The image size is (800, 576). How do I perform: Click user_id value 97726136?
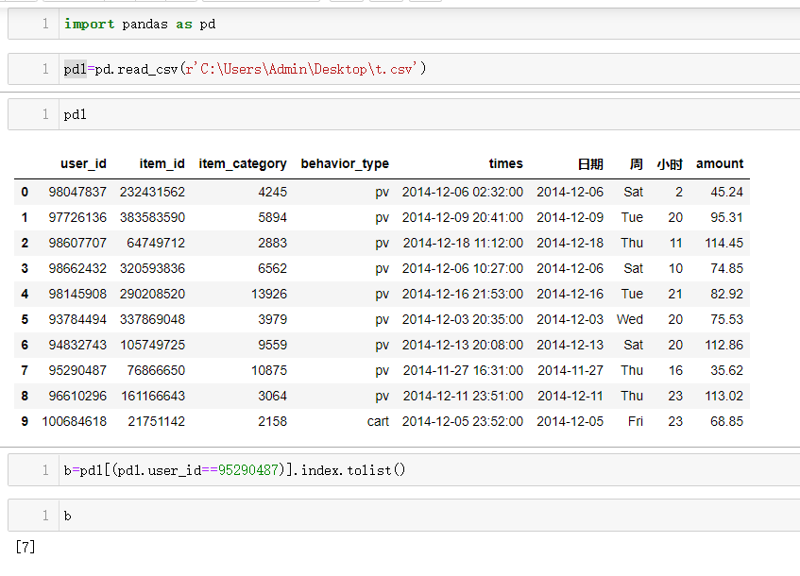[77, 217]
